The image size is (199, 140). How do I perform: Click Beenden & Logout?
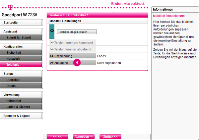(21, 116)
